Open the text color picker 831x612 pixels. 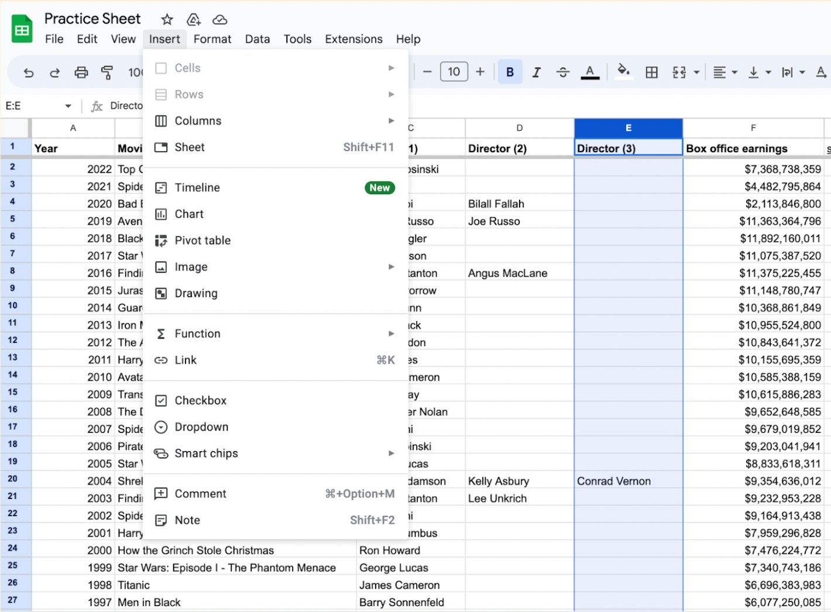(590, 72)
